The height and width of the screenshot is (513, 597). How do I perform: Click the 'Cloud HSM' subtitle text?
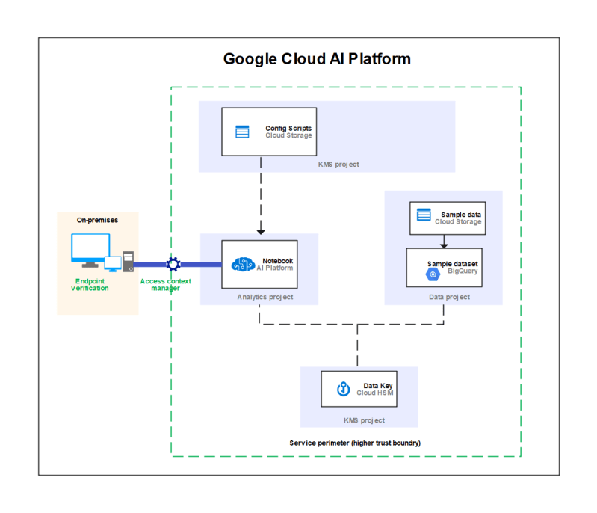pyautogui.click(x=374, y=393)
